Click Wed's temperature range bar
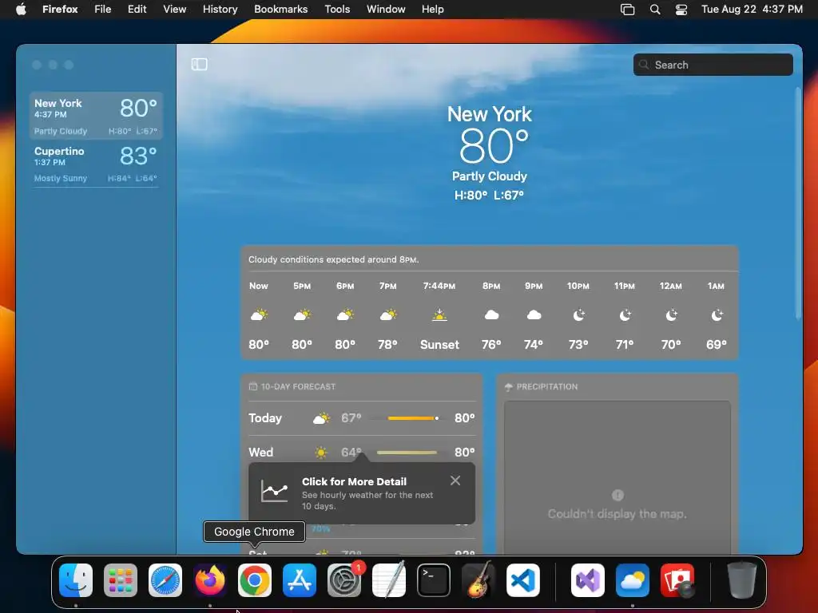This screenshot has width=818, height=613. 407,453
